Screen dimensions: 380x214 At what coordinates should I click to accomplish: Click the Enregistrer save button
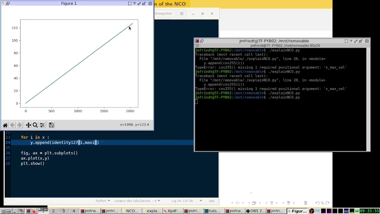coord(164,13)
